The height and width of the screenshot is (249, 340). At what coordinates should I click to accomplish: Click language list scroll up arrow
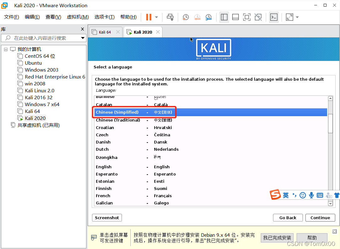330,99
